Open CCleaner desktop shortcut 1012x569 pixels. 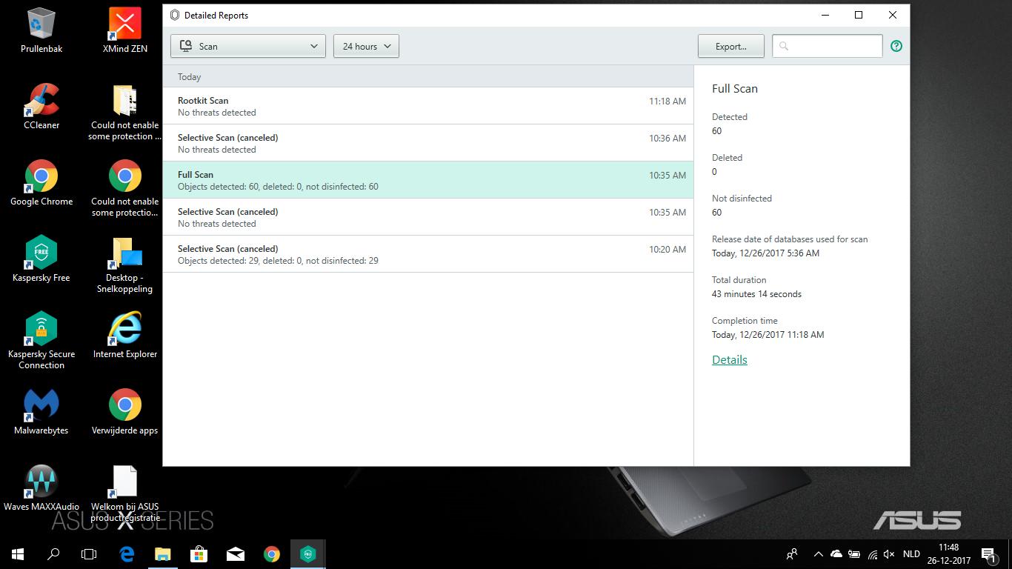41,107
